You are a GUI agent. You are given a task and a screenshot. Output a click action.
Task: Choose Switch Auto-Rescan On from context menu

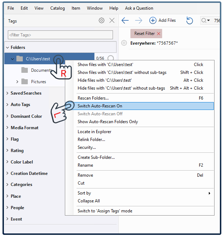tap(100, 106)
